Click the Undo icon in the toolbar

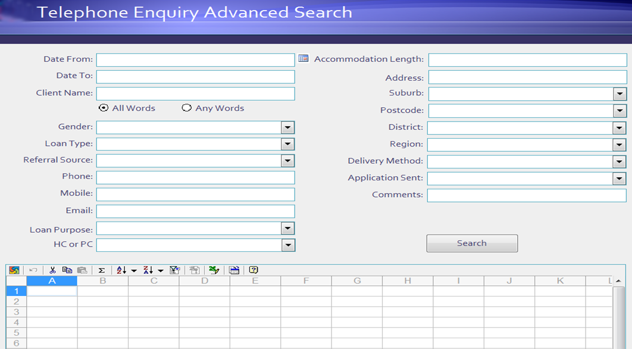pos(32,269)
